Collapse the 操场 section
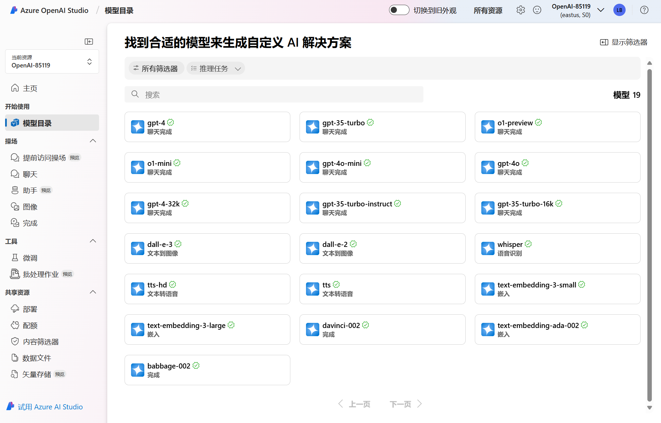Screen dimensions: 661x423 [x=93, y=141]
